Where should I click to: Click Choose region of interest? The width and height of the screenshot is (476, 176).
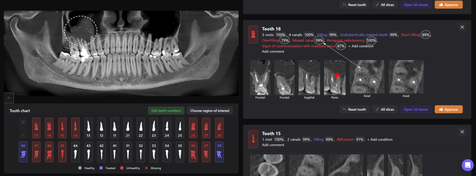pyautogui.click(x=210, y=111)
